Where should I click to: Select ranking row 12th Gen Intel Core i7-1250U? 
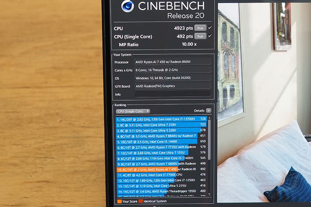point(161,181)
